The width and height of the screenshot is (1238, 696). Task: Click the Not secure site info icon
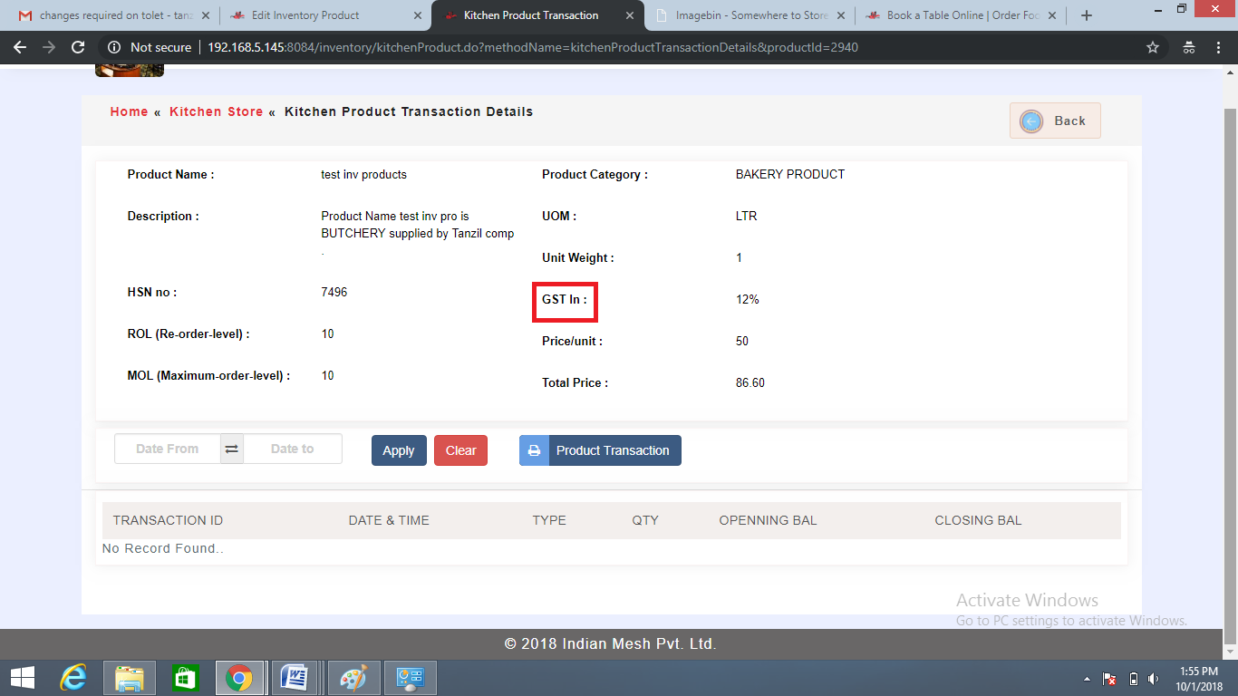pos(115,47)
